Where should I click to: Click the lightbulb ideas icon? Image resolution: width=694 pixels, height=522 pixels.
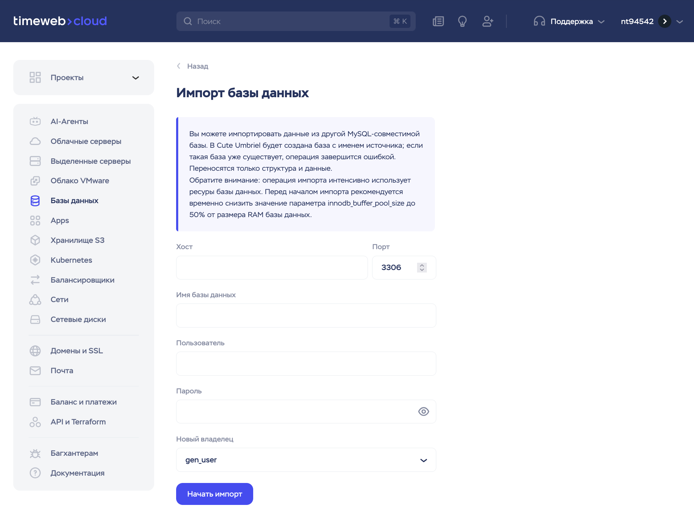[x=462, y=21]
